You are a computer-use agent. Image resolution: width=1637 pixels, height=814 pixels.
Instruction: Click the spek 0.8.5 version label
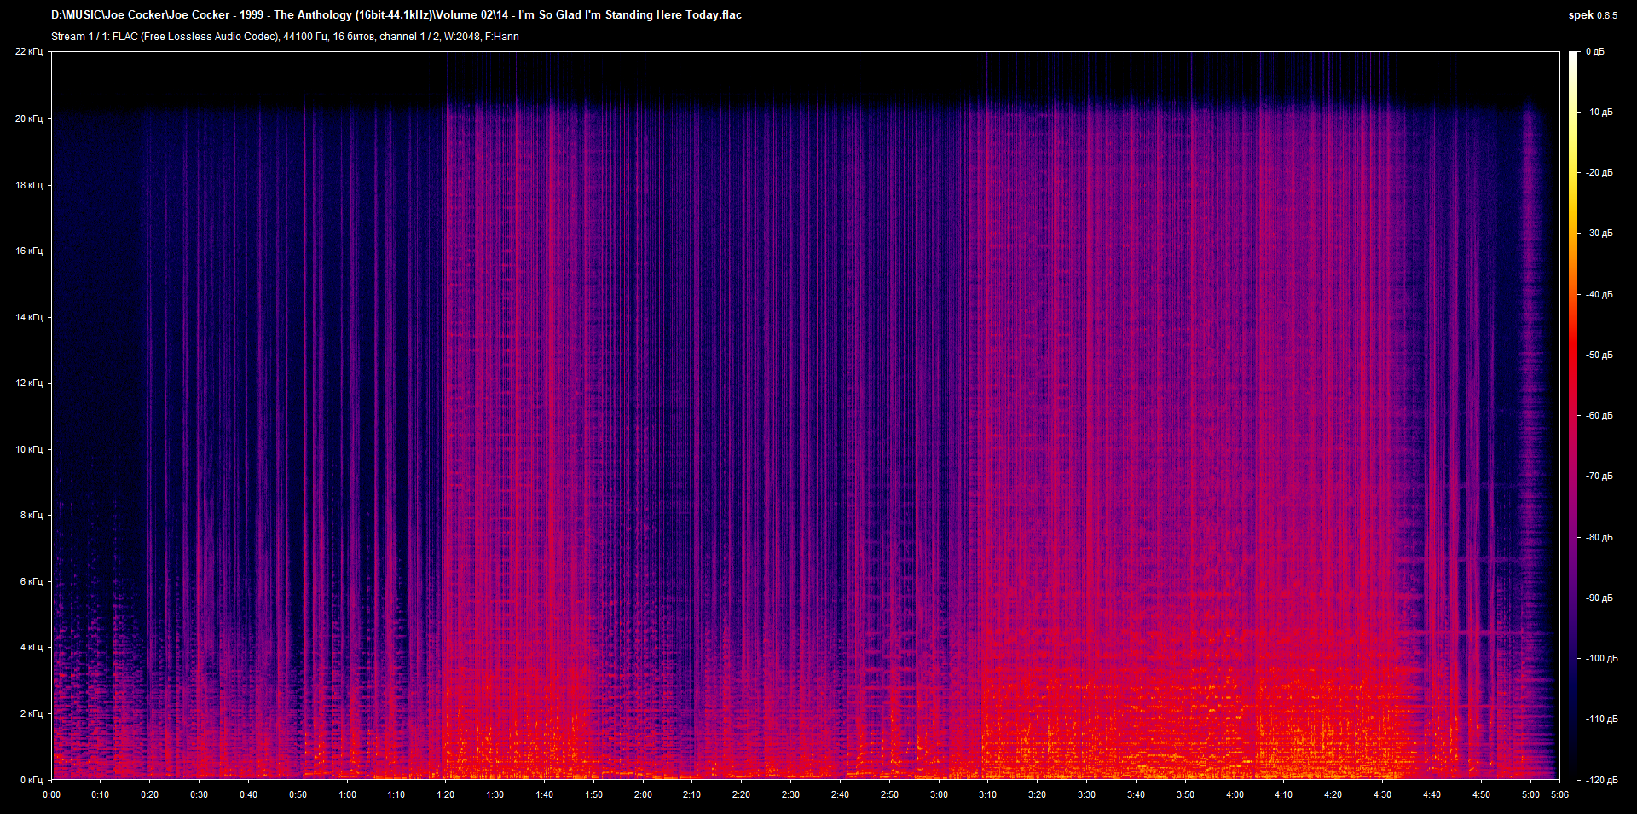click(1593, 15)
